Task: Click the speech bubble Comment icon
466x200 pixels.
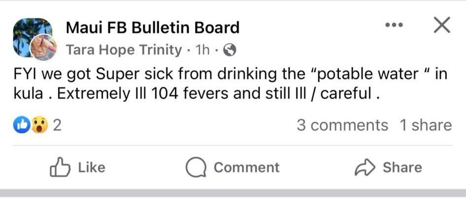Action: (196, 168)
